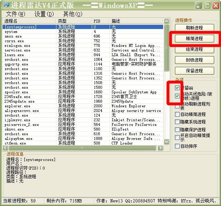Viewport: 221px width, 206px height.
Task: Sort by the 类型 column header
Action: (x=74, y=21)
